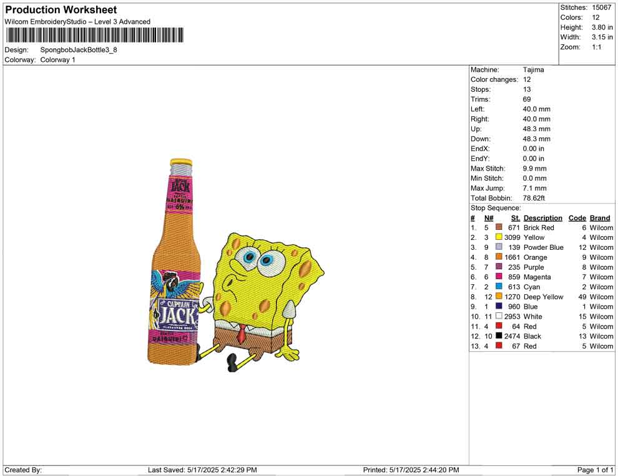Click the stitch count '15067'
Image resolution: width=618 pixels, height=476 pixels.
(x=601, y=7)
